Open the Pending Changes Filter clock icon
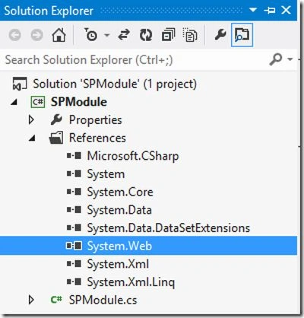 pos(90,35)
